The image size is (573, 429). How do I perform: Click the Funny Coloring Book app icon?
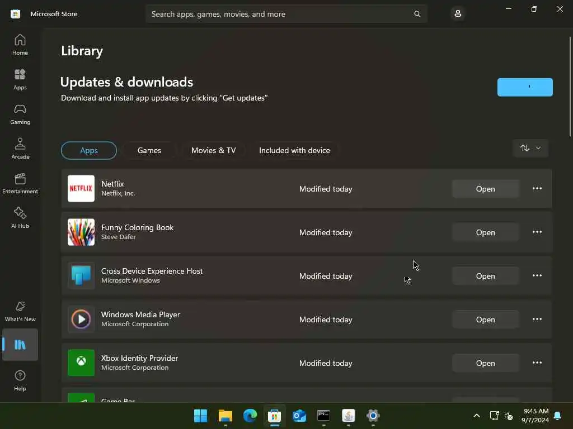[81, 232]
